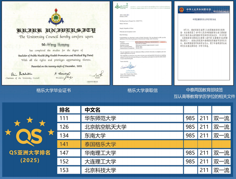Click 985 in the 华南理工大学 row
Screen dimensions: 236x179
click(190, 153)
